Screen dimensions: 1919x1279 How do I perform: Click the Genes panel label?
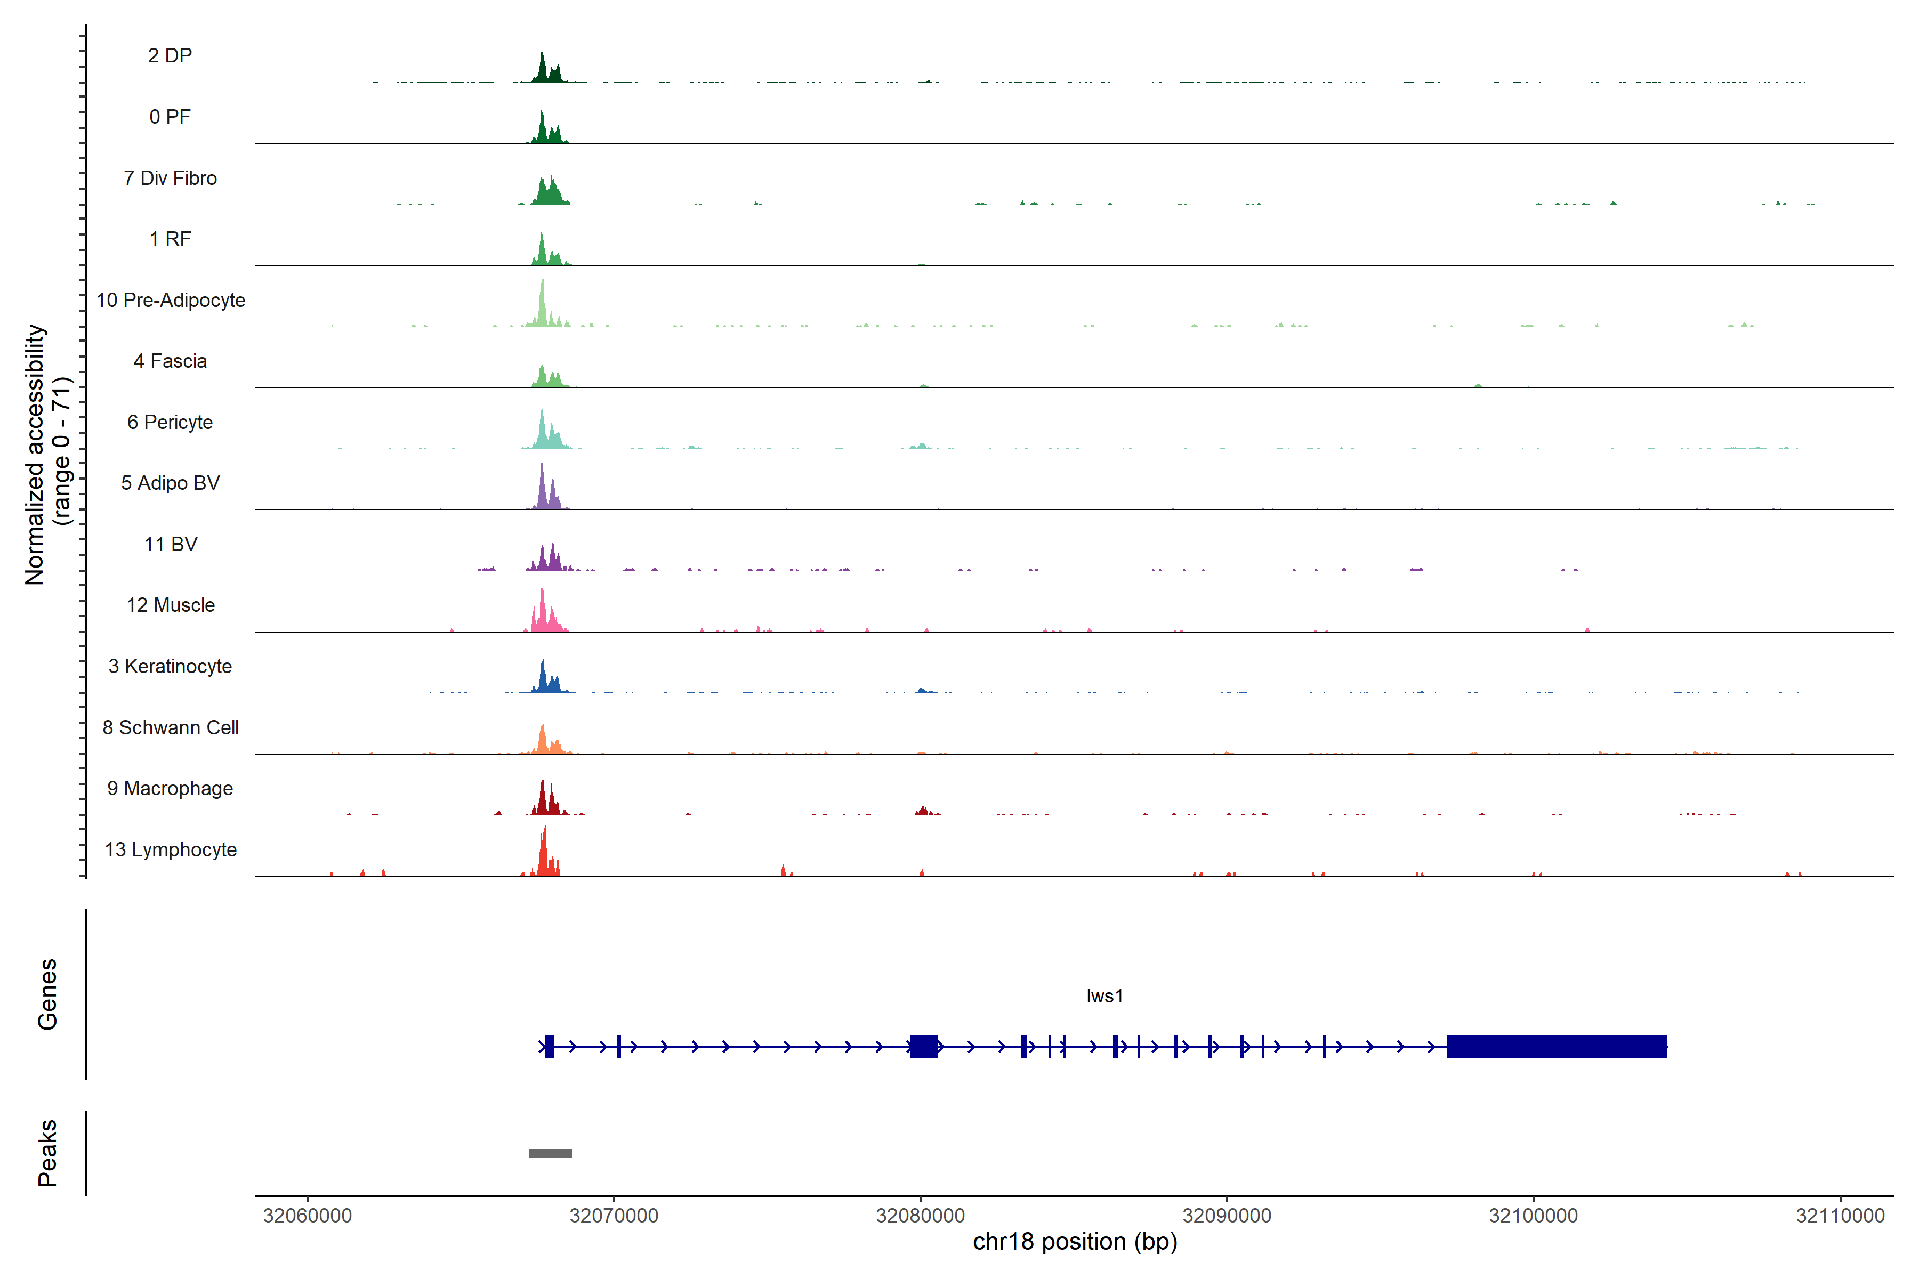point(47,994)
